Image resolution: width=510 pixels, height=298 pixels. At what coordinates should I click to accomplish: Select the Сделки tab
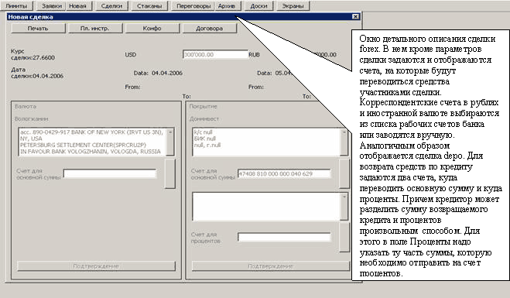[111, 6]
